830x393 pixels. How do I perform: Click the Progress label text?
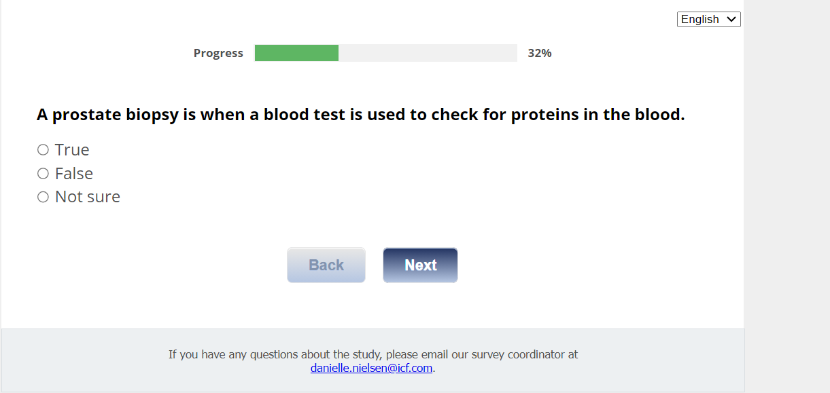point(218,53)
